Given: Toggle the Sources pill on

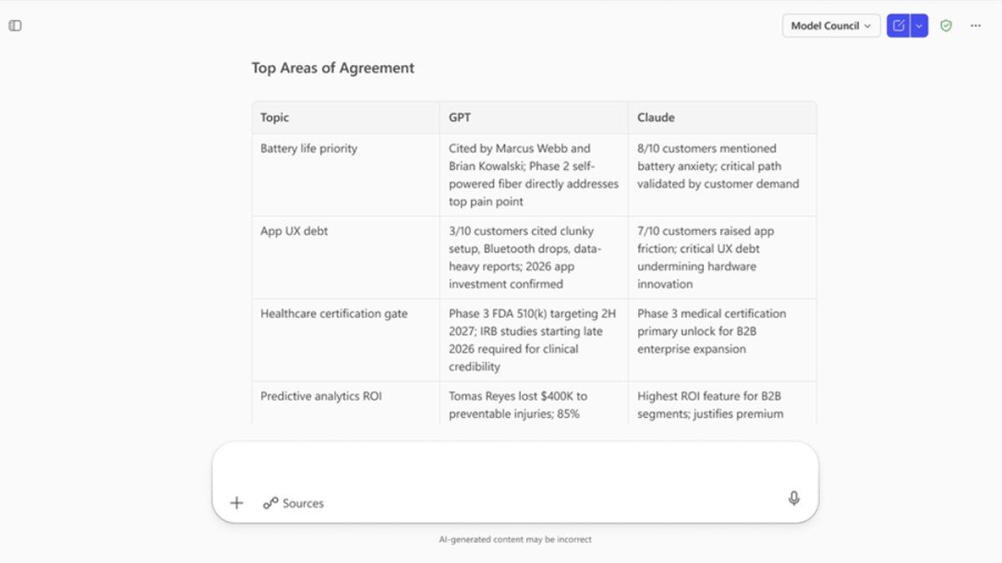Looking at the screenshot, I should pos(291,502).
